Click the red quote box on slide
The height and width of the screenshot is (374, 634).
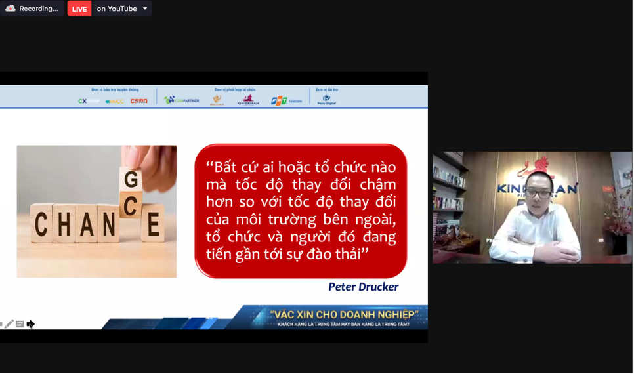pyautogui.click(x=301, y=211)
